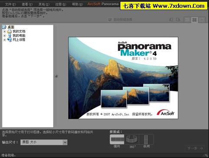The width and height of the screenshot is (209, 158).
Task: Expand the 我的文档 tree node
Action: click(4, 31)
